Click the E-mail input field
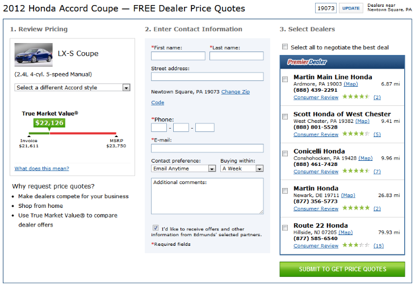Image resolution: width=415 pixels, height=286 pixels. pyautogui.click(x=207, y=148)
